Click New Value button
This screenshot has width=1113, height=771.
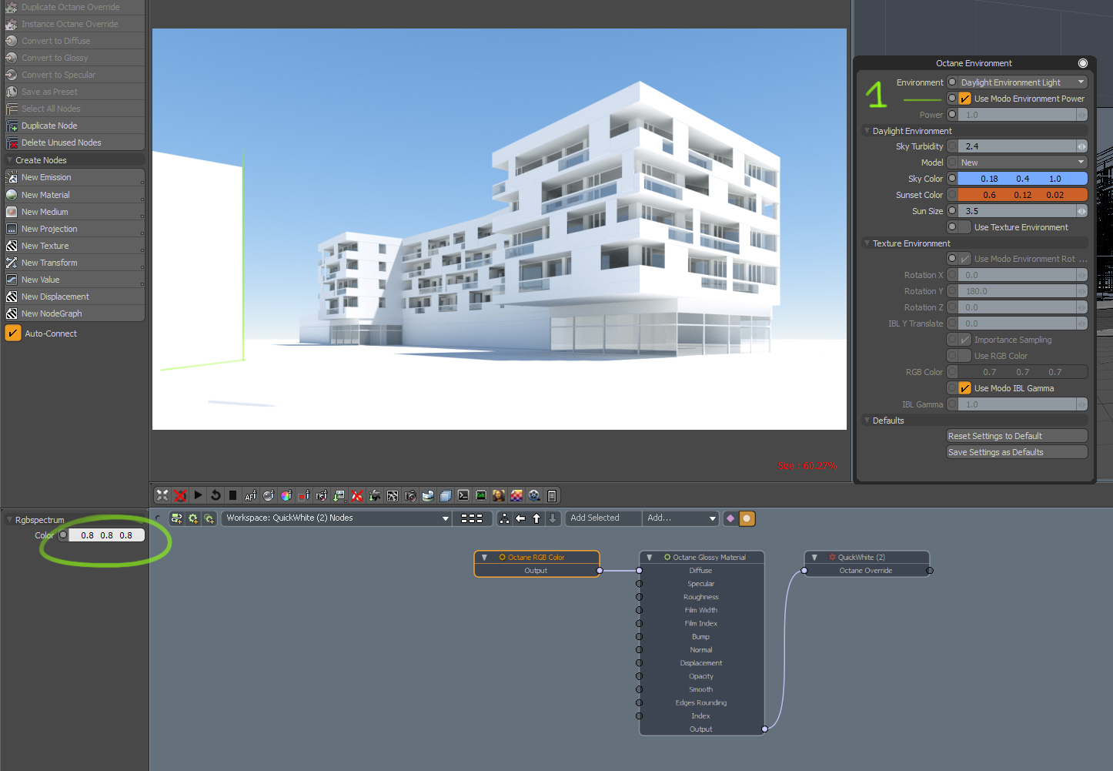point(75,280)
